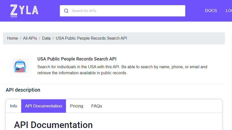The image size is (232, 130).
Task: Open the DOCS link
Action: (211, 11)
